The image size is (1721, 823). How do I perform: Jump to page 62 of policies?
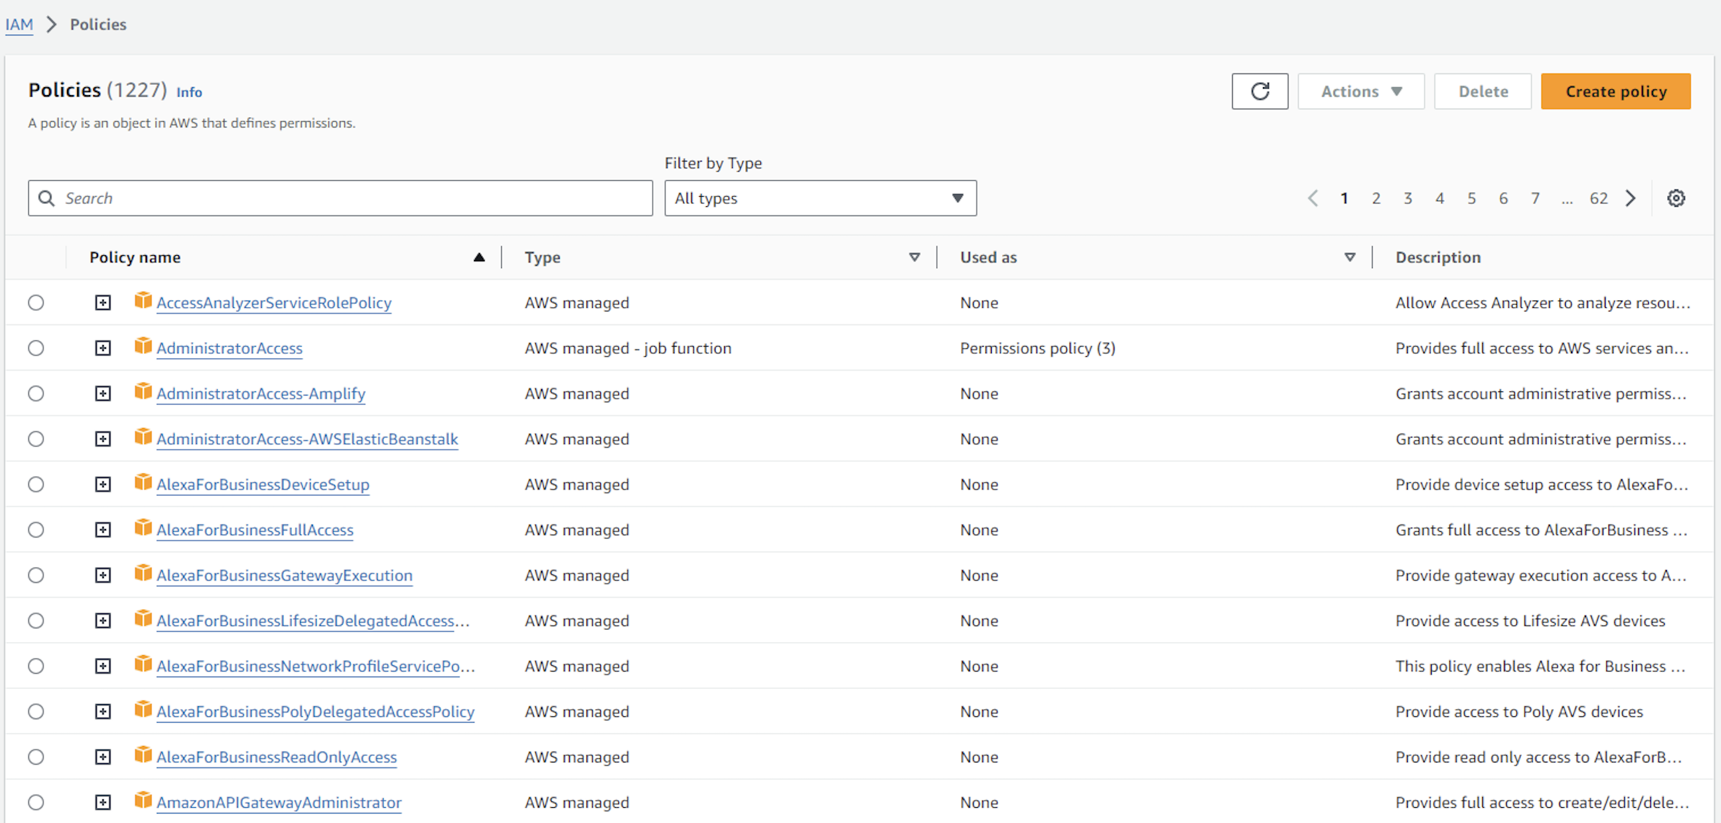[1598, 198]
